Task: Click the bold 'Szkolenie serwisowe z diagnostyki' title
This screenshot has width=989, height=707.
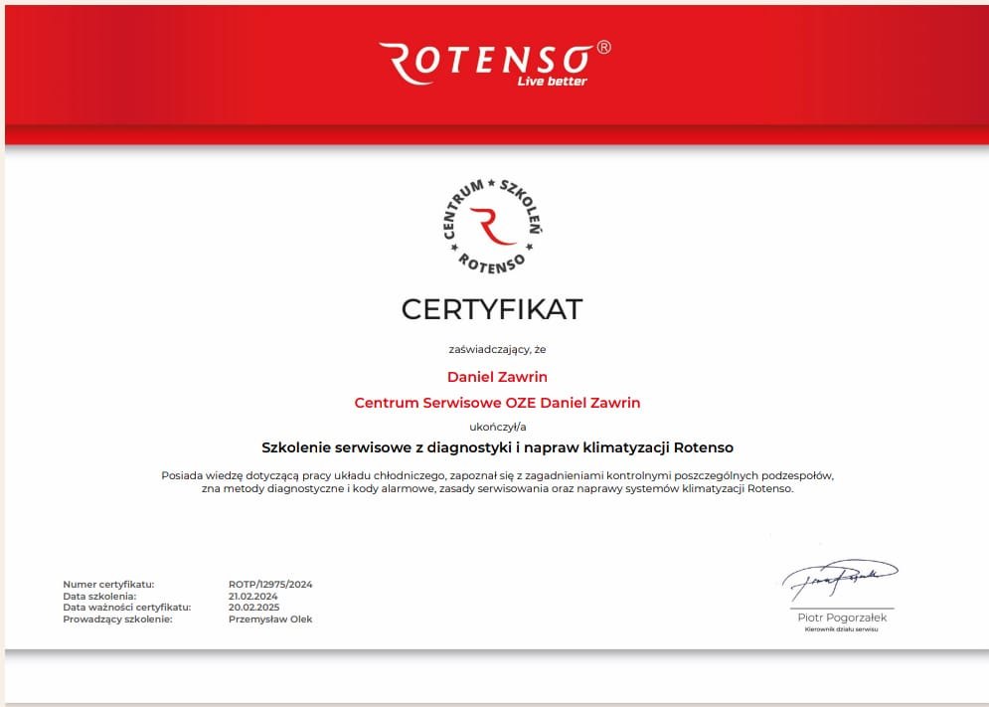Action: pyautogui.click(x=497, y=447)
